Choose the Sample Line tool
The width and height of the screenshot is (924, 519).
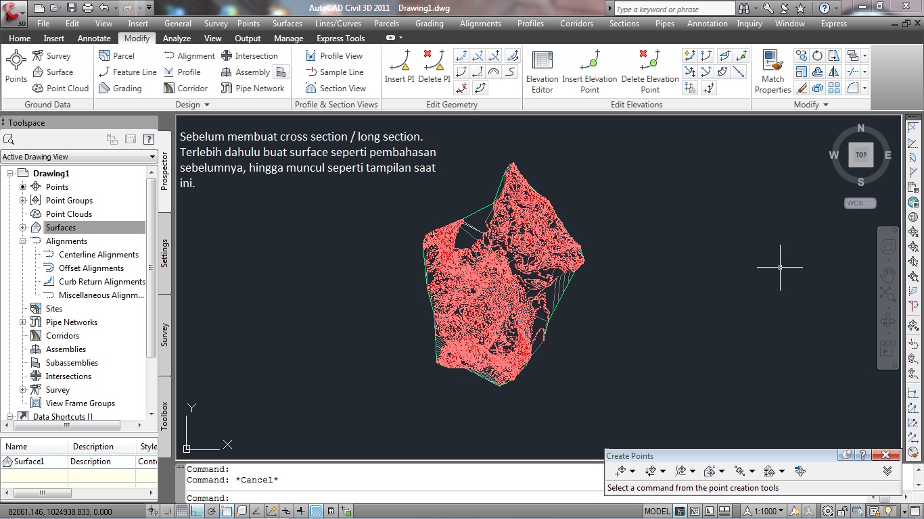(x=334, y=72)
